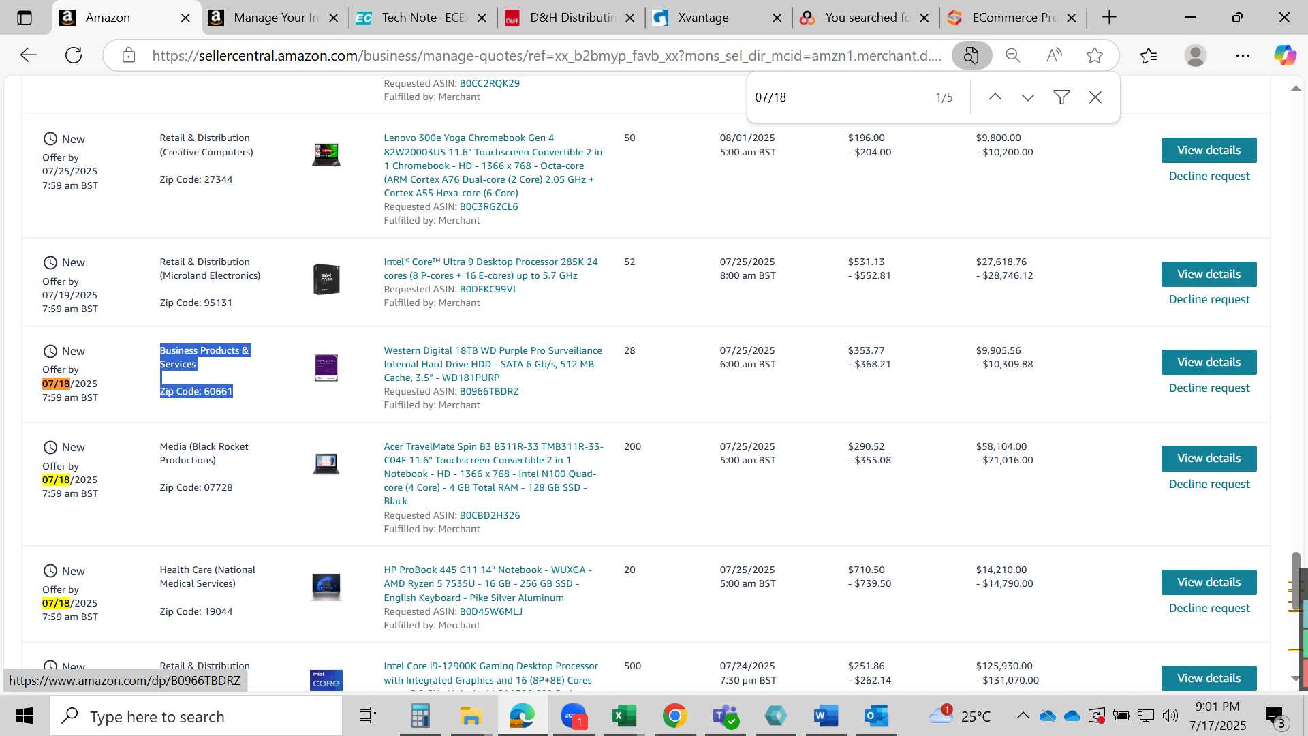Click the zoom magnifier in address bar
The image size is (1308, 736).
(x=1013, y=55)
